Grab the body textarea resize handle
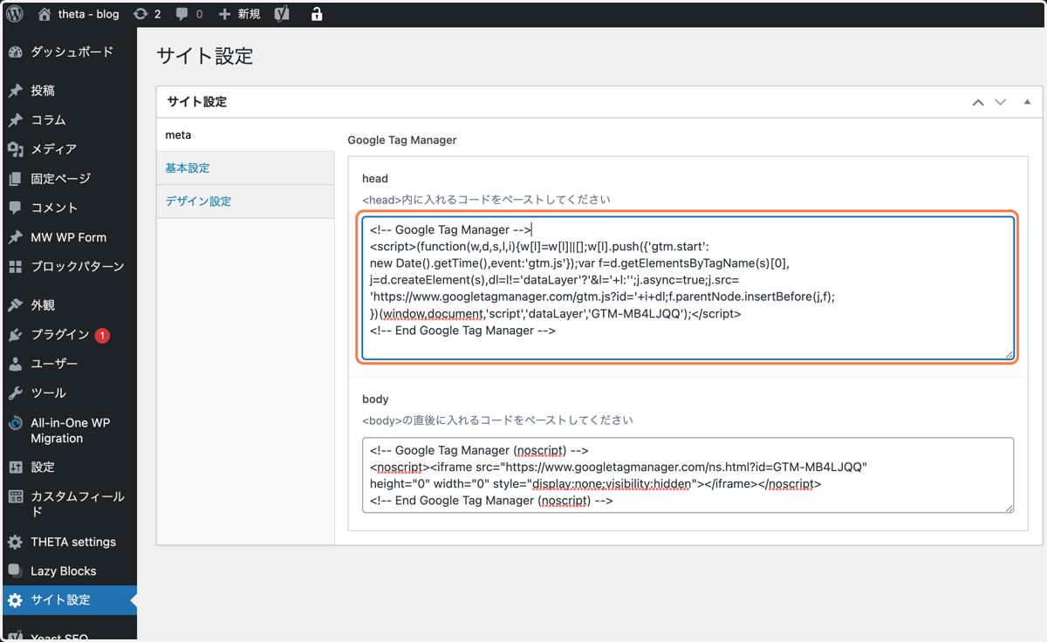The height and width of the screenshot is (642, 1047). pos(1009,508)
